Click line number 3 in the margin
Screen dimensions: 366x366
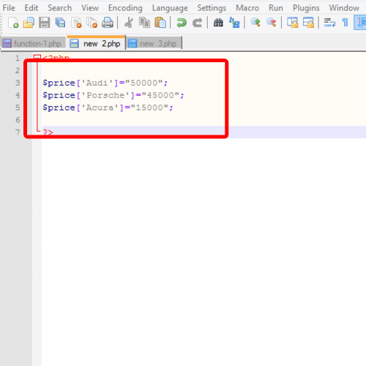(x=18, y=83)
